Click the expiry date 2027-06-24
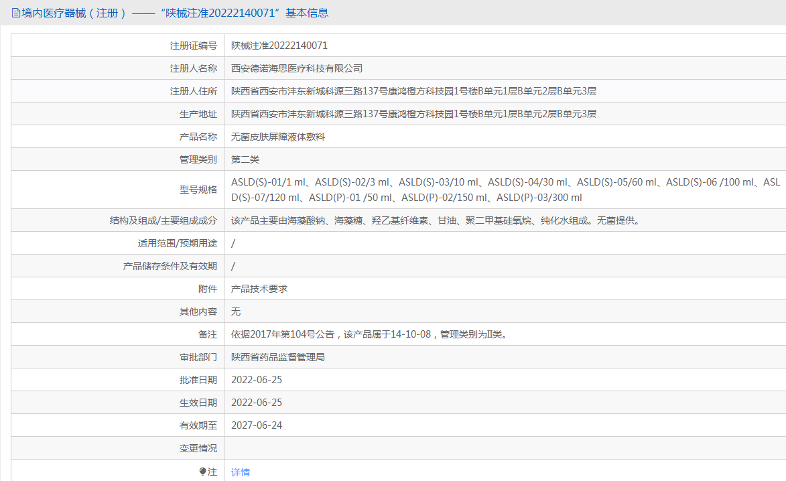Viewport: 786px width, 481px height. tap(257, 425)
